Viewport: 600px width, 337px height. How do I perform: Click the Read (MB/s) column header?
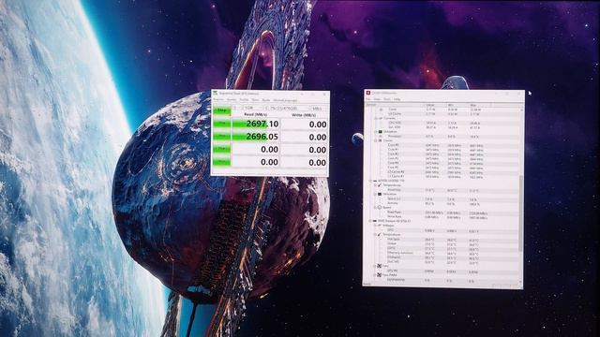[x=255, y=114]
